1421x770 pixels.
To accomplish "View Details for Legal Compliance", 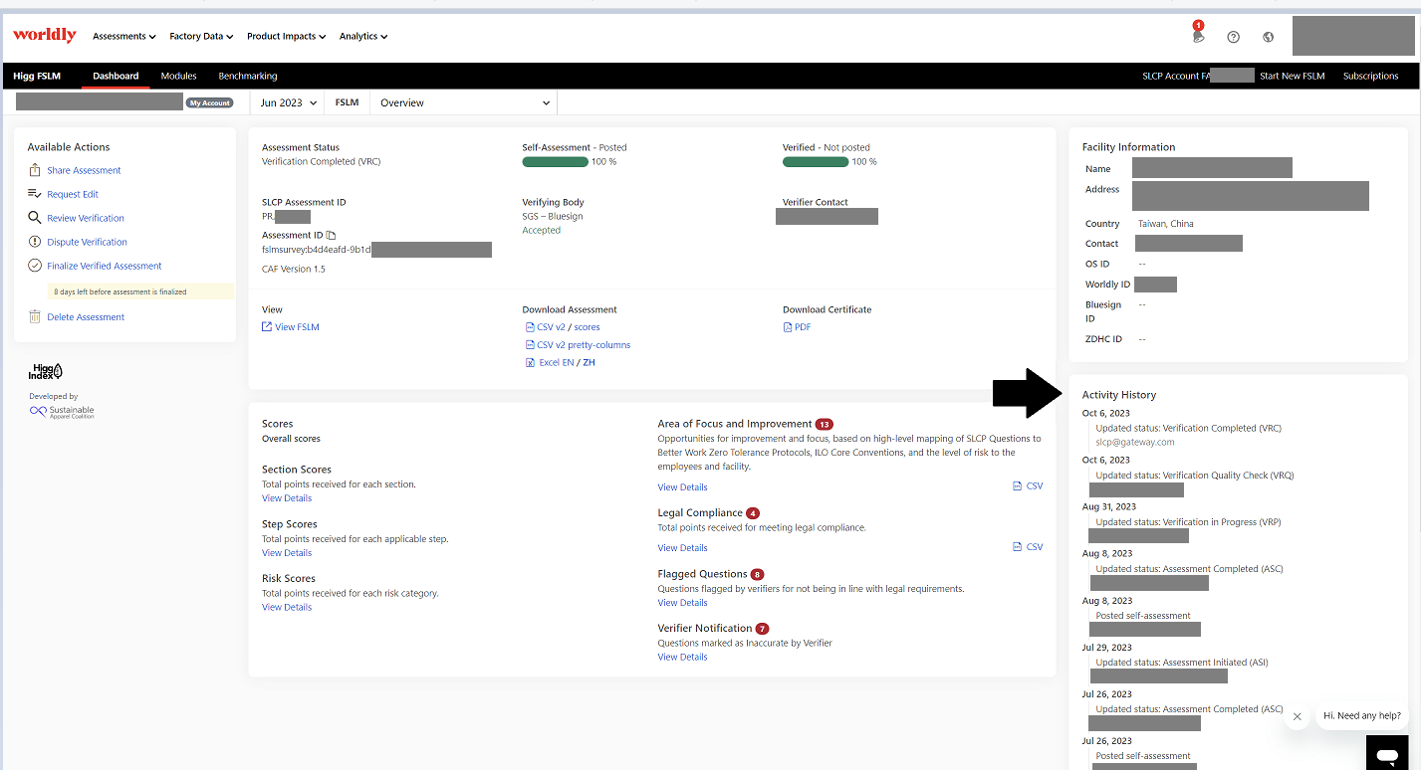I will coord(682,548).
